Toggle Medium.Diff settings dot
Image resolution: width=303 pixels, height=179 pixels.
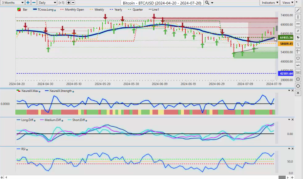62,120
